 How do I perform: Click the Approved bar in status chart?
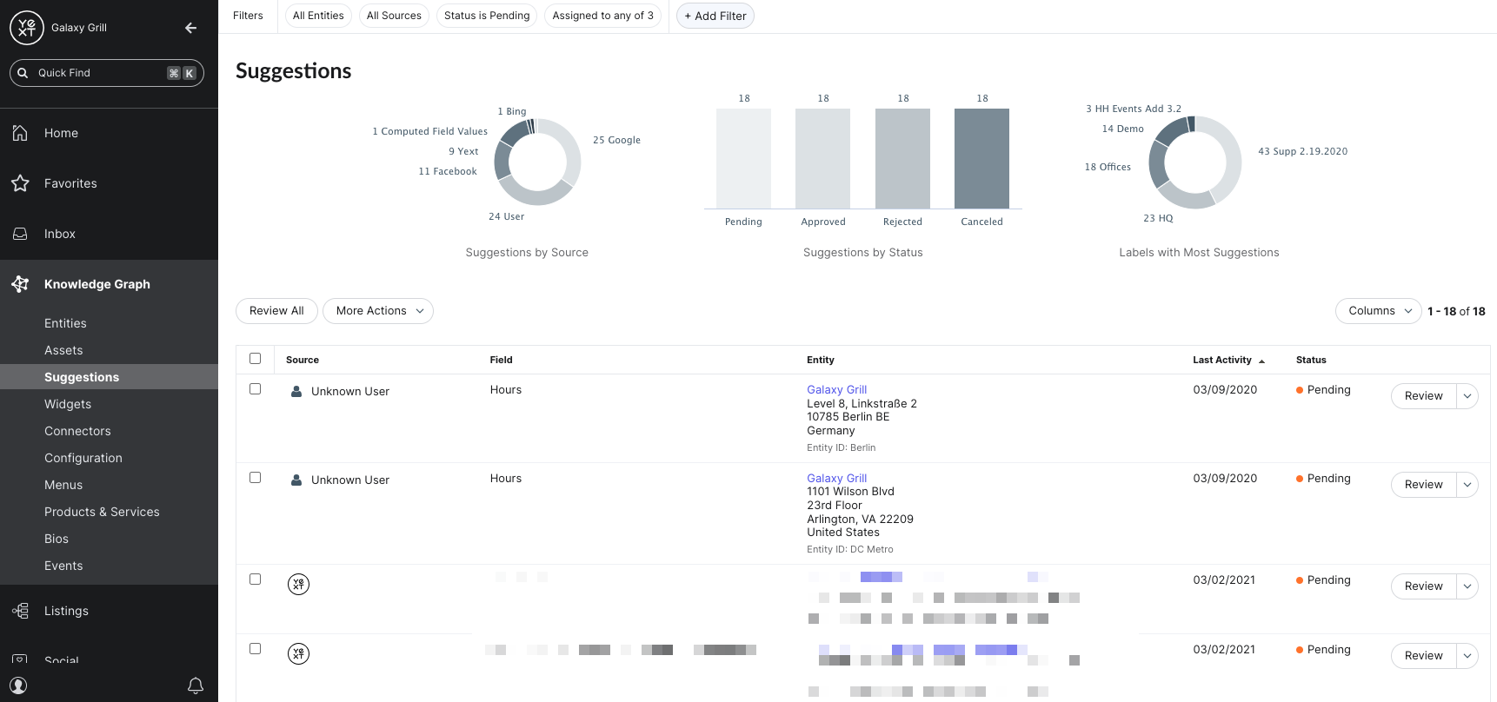tap(822, 158)
